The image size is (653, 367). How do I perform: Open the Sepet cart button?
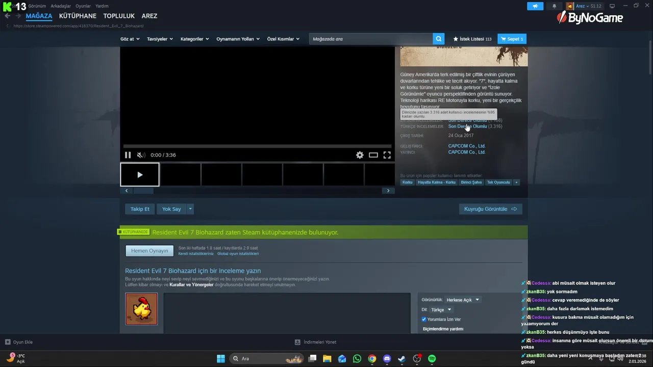tap(512, 39)
